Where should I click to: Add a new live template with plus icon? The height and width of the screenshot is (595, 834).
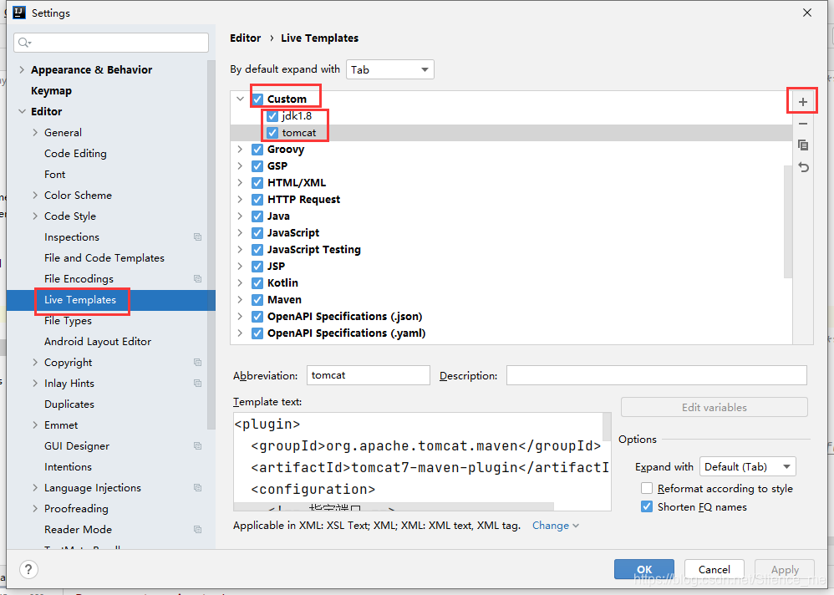(x=802, y=102)
